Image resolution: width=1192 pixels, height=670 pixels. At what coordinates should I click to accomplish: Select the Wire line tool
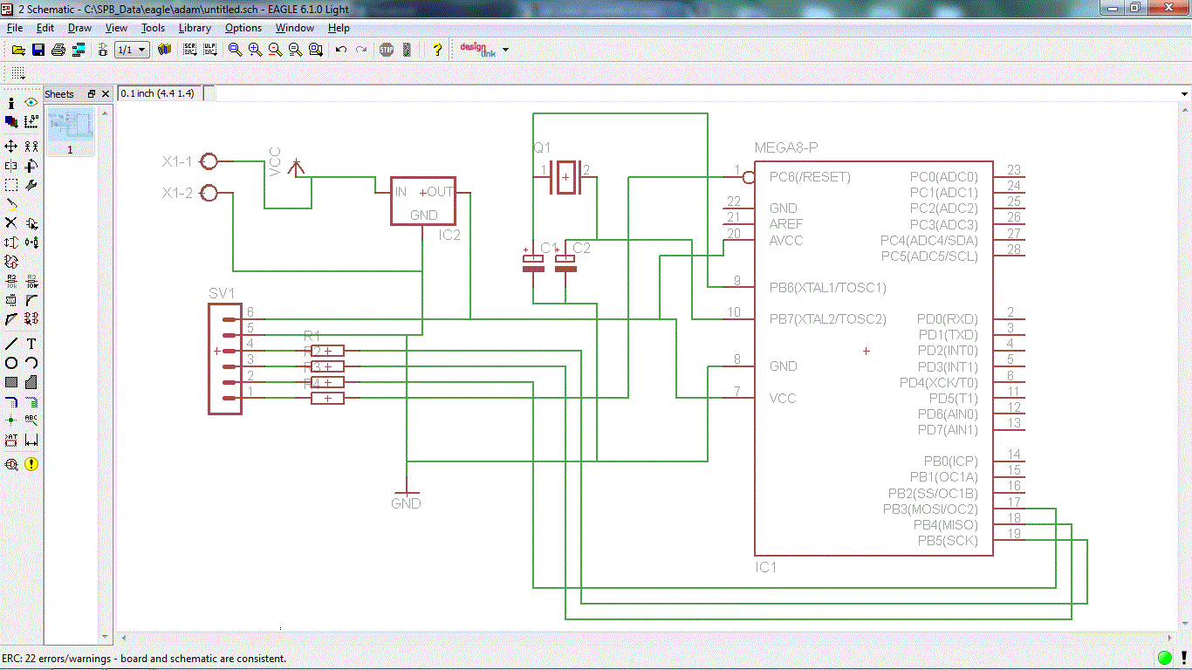pos(11,344)
